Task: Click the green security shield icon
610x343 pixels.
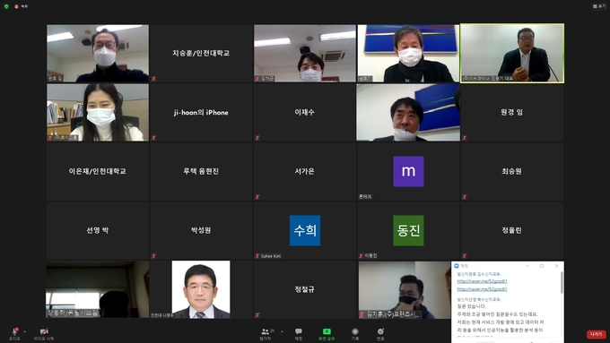Action: point(6,6)
